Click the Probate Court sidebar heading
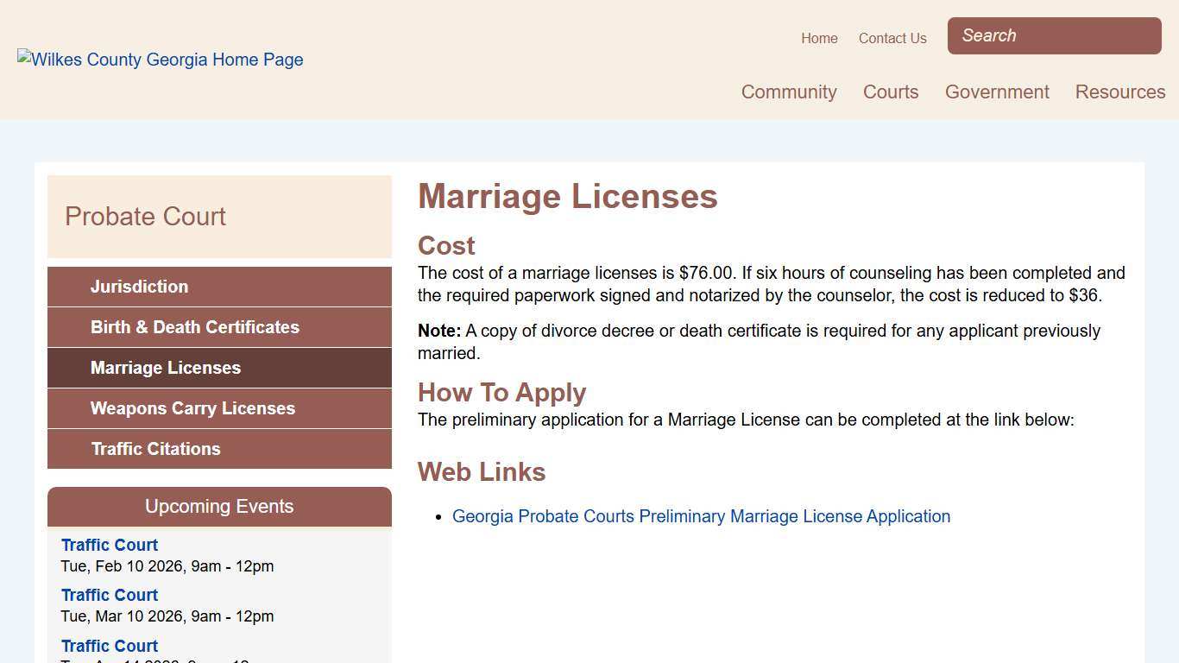Screen dimensions: 1179x663 coord(145,217)
